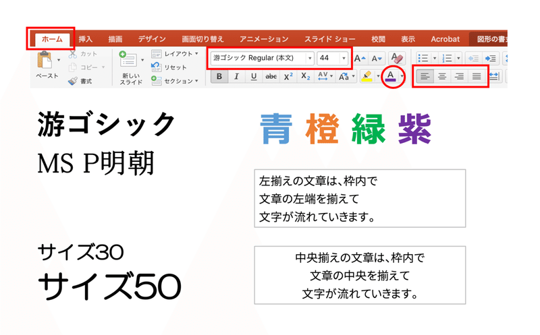The image size is (540, 335).
Task: Expand the レイアウト dropdown arrow
Action: [x=196, y=54]
